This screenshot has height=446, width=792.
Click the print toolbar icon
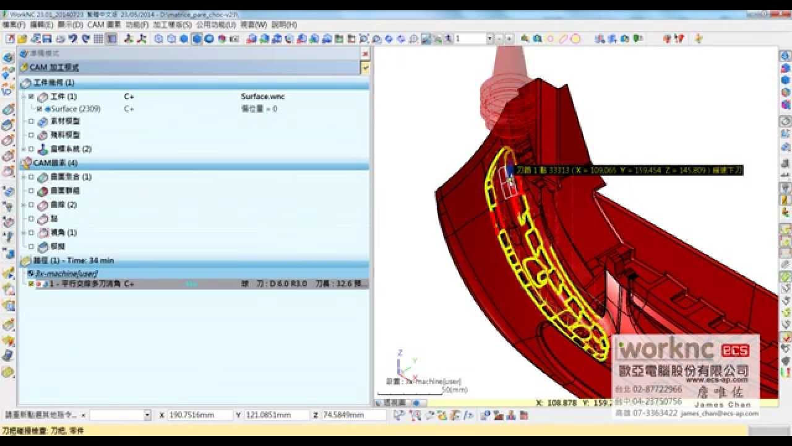point(60,38)
